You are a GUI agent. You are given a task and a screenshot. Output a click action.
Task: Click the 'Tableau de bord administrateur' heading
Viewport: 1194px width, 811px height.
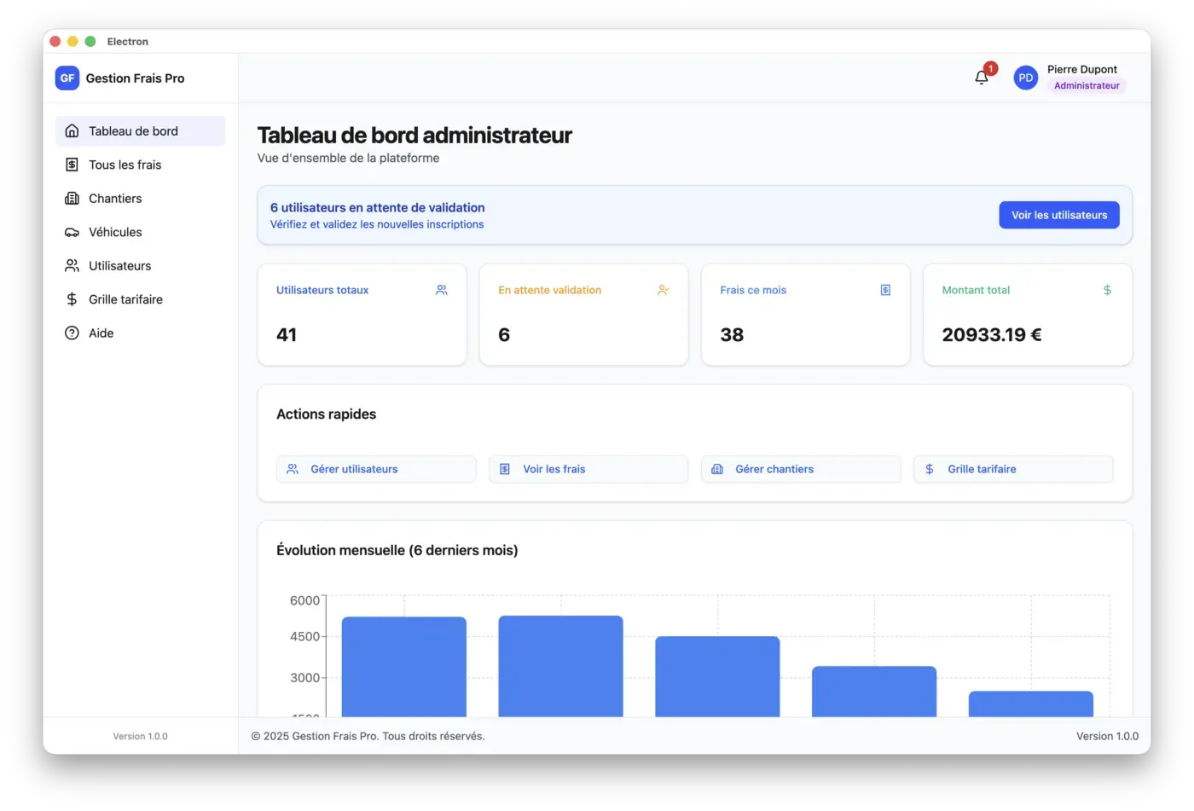point(414,136)
